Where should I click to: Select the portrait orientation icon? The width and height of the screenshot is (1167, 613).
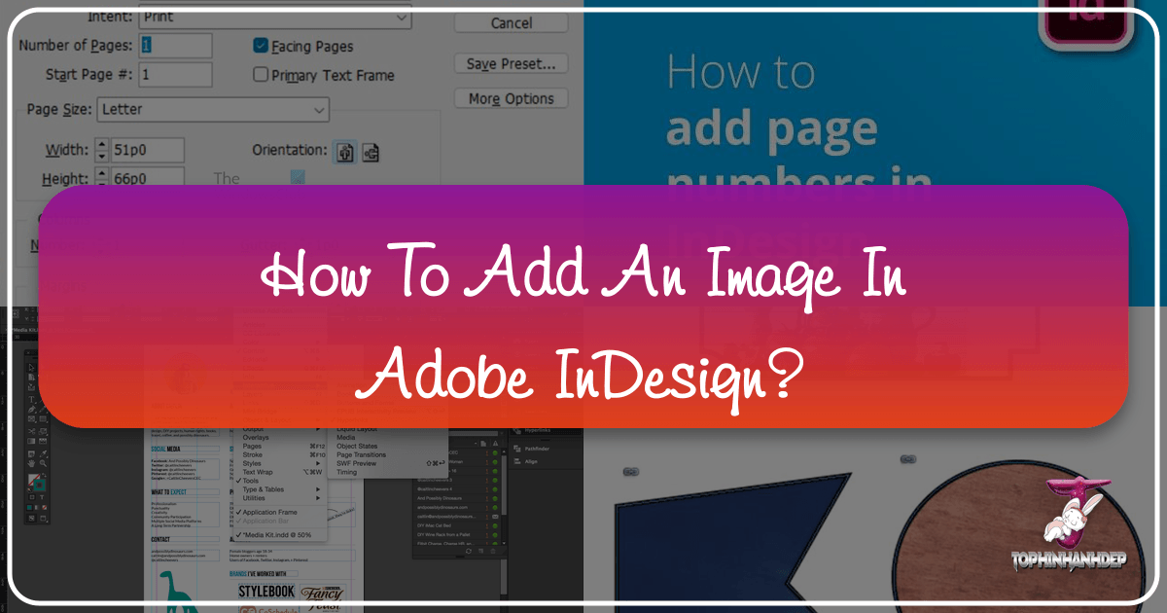click(345, 152)
